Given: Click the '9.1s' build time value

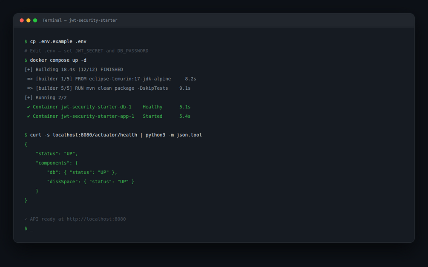Looking at the screenshot, I should pos(185,88).
